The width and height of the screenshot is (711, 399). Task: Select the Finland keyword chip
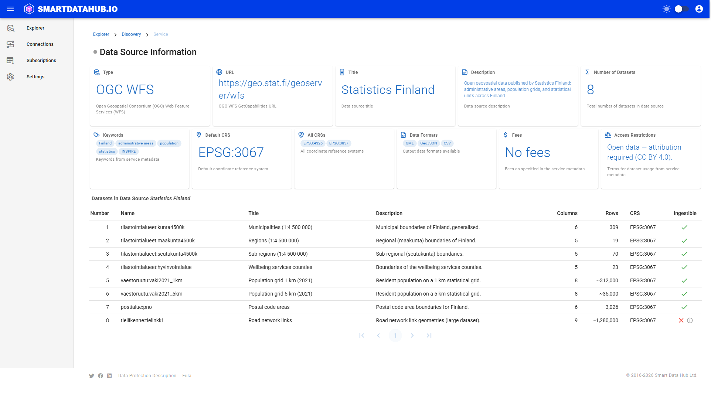[105, 143]
